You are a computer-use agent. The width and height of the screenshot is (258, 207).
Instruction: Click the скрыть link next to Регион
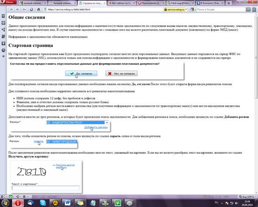point(38,142)
